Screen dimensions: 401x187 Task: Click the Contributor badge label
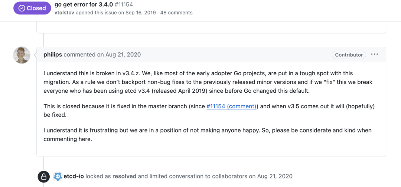(349, 55)
